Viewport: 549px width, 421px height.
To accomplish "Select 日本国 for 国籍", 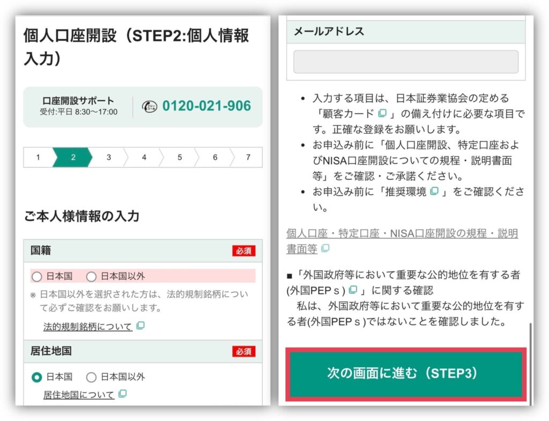I will [37, 277].
